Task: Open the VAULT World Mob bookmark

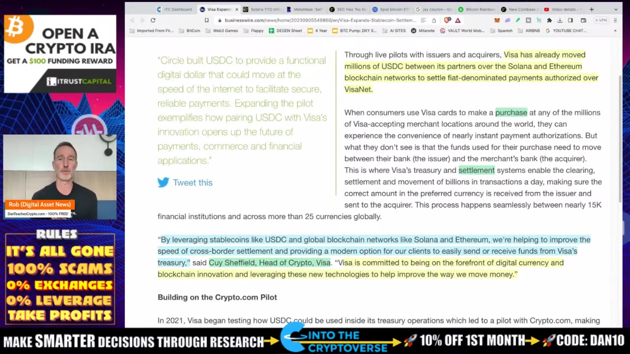Action: (x=462, y=30)
